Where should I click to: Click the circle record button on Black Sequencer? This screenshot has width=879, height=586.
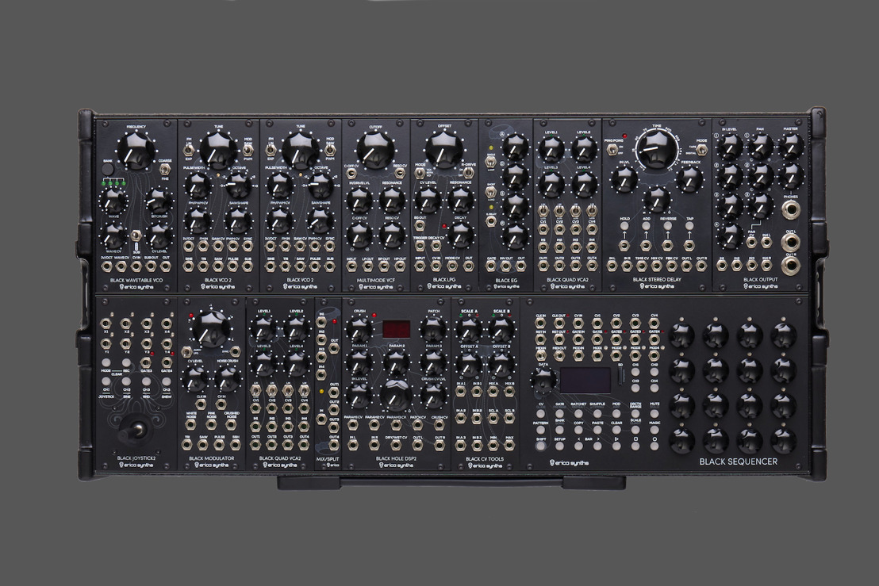click(x=654, y=446)
